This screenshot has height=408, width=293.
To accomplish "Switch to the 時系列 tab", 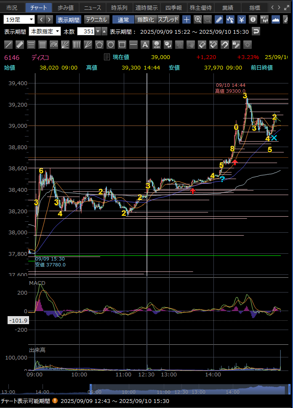I will tap(120, 8).
